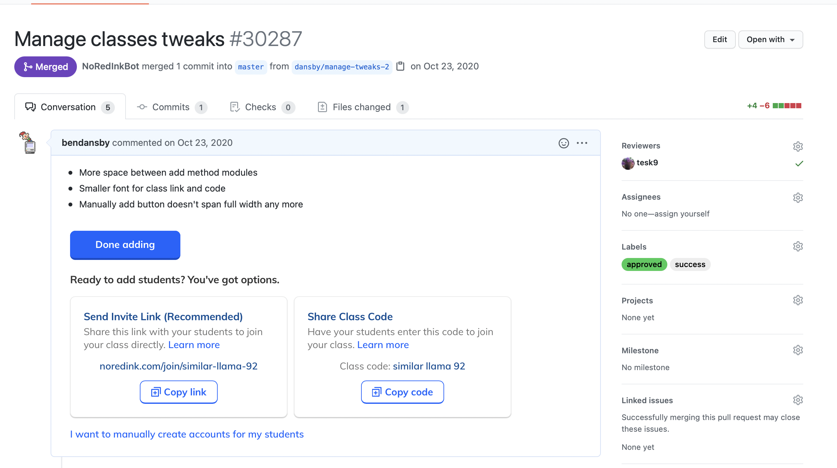Open the comment options ellipsis menu

pyautogui.click(x=582, y=143)
